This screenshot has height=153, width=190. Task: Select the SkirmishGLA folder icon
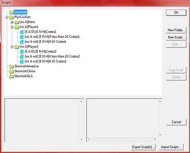point(11,76)
